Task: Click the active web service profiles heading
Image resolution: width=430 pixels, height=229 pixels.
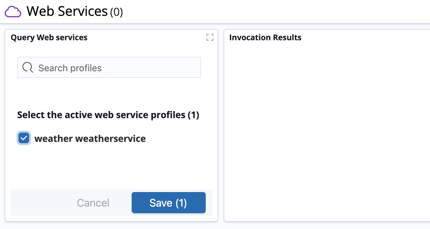Action: (x=108, y=115)
